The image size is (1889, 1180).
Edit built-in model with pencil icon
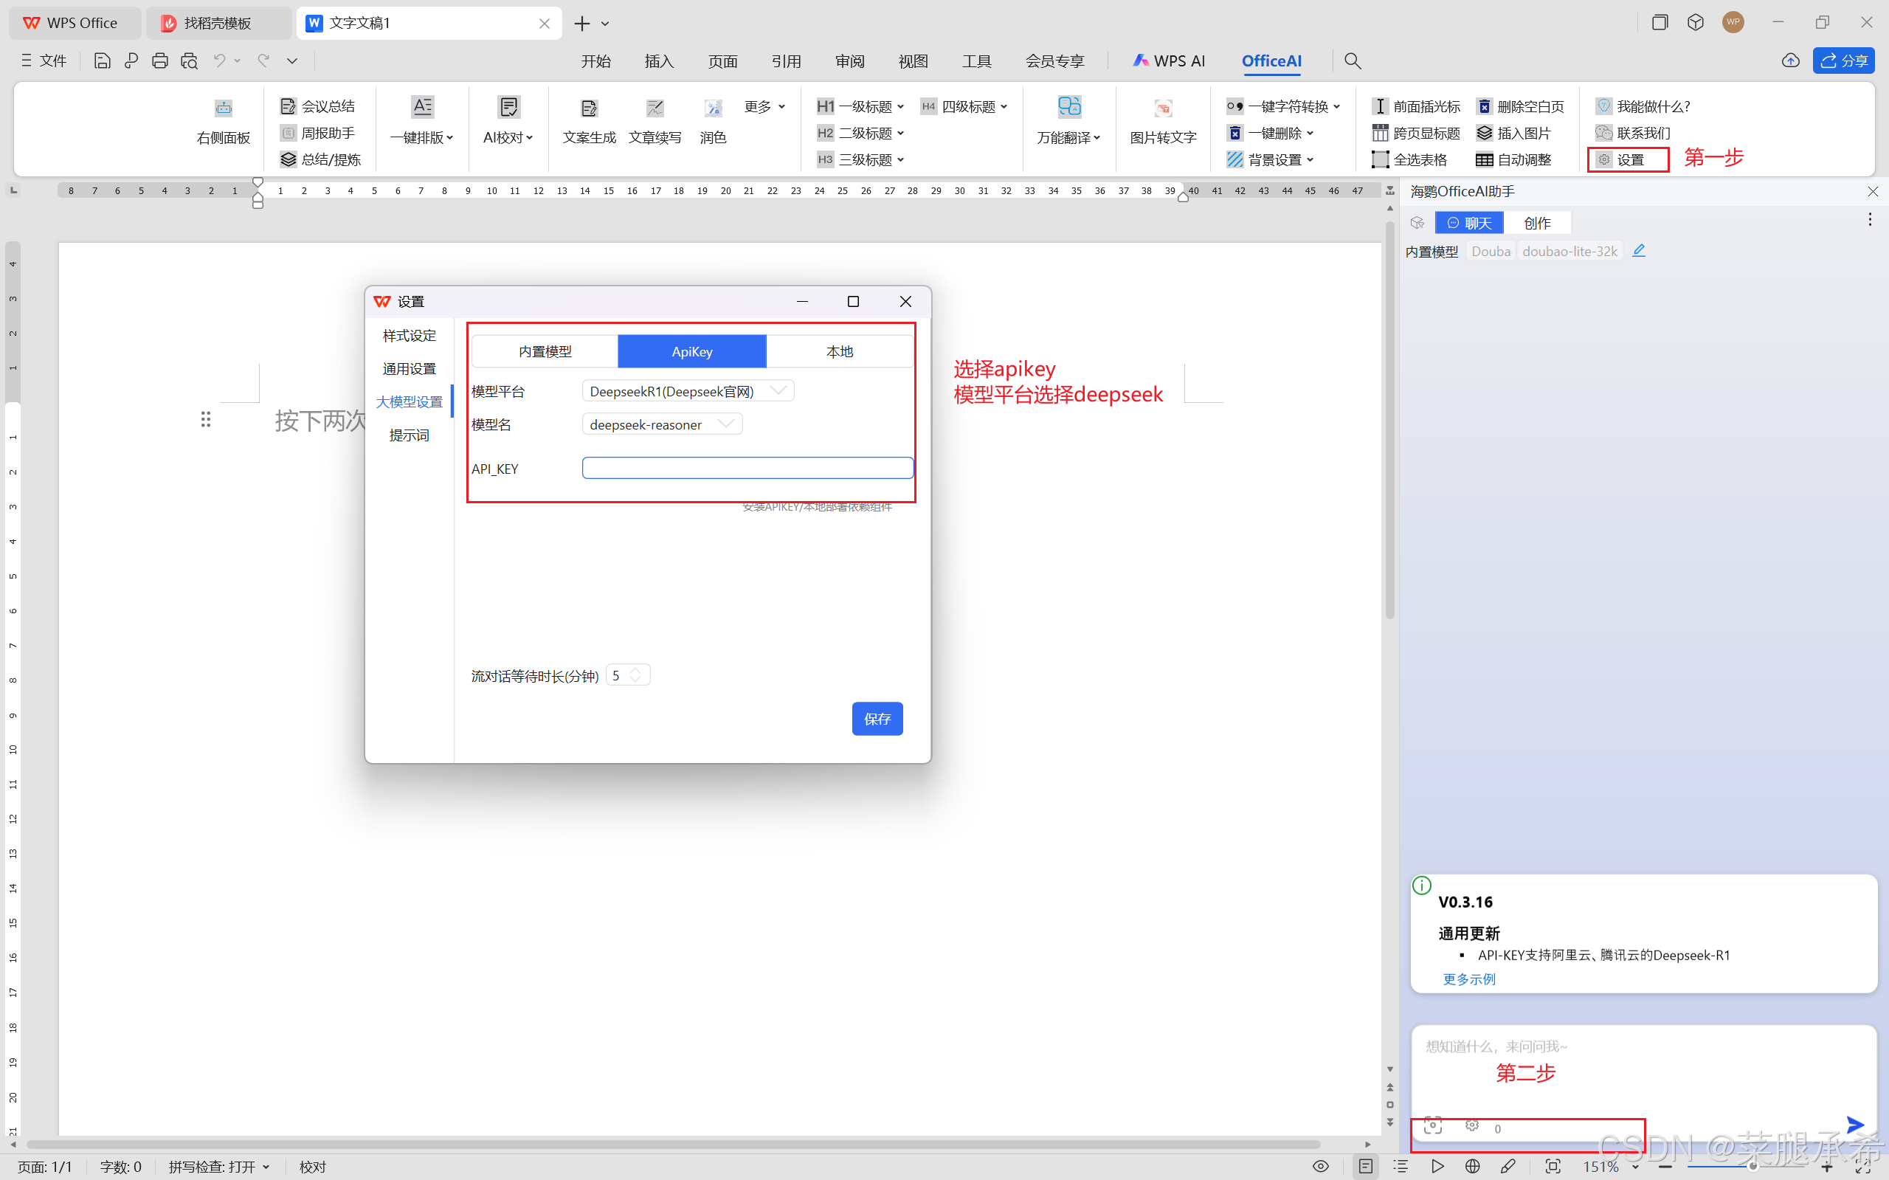[1639, 250]
